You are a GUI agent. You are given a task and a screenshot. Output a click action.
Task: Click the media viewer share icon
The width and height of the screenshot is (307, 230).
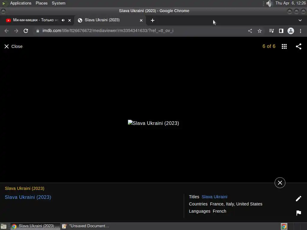click(x=299, y=46)
